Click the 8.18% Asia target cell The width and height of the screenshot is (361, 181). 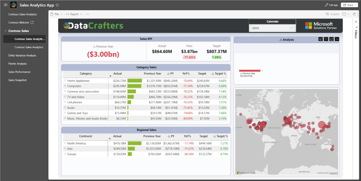point(224,149)
